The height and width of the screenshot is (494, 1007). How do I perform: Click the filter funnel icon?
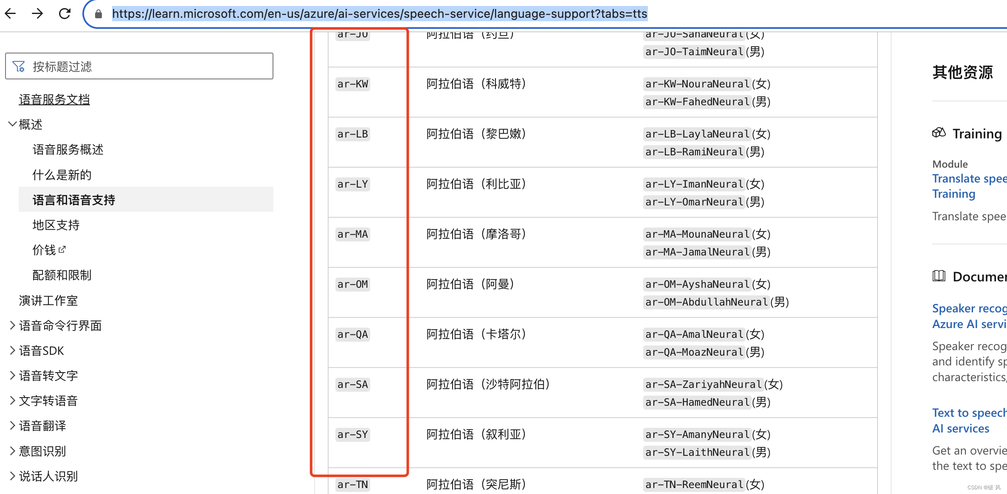[19, 66]
